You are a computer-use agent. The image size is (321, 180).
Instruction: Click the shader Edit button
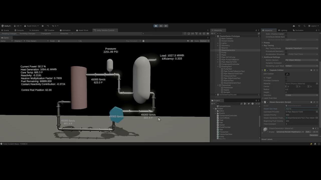click(308, 132)
